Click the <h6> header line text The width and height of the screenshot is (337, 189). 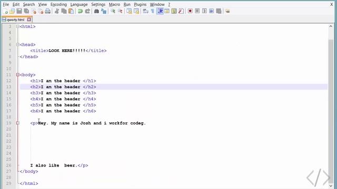pyautogui.click(x=63, y=111)
